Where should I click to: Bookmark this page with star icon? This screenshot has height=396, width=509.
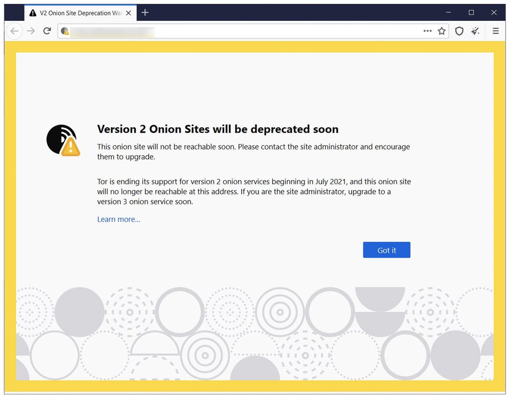[x=442, y=31]
